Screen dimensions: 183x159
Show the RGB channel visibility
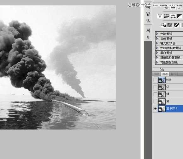pyautogui.click(x=155, y=80)
